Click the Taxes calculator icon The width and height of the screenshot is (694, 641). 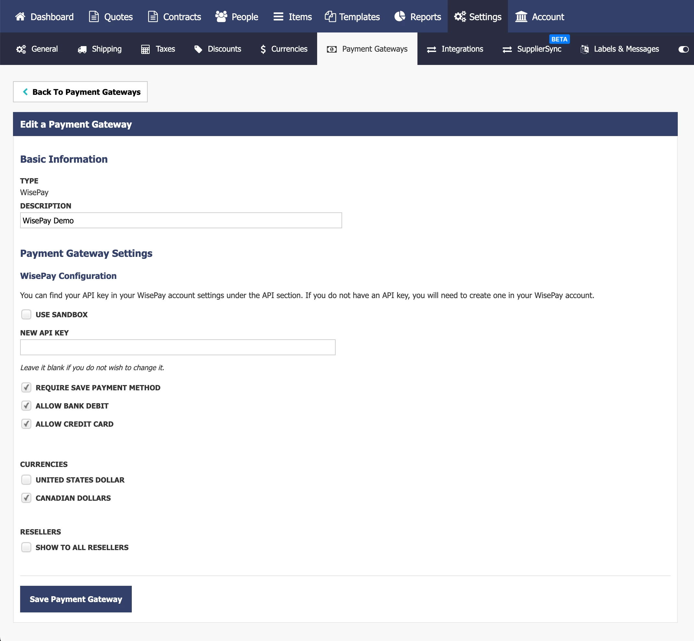coord(145,49)
